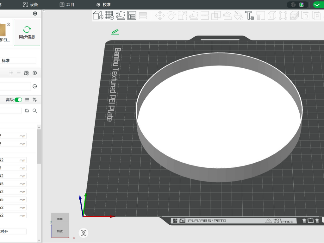
Task: Click the green pencil plate name icon
Action: [115, 32]
